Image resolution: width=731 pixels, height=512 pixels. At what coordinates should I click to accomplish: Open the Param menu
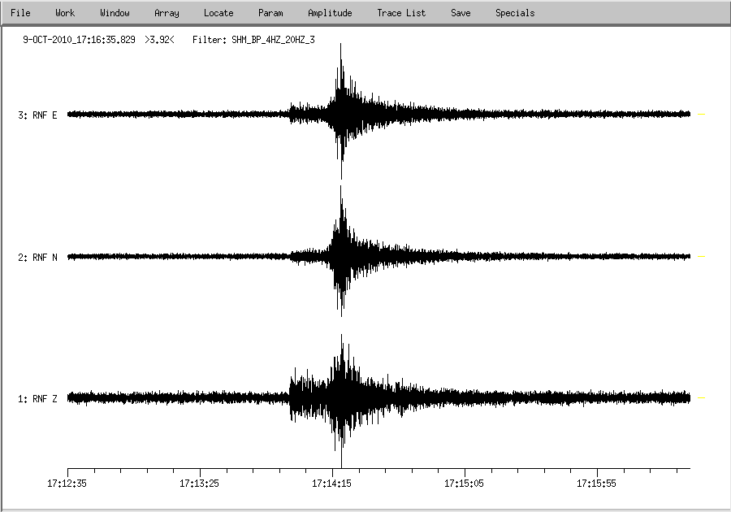click(x=270, y=13)
